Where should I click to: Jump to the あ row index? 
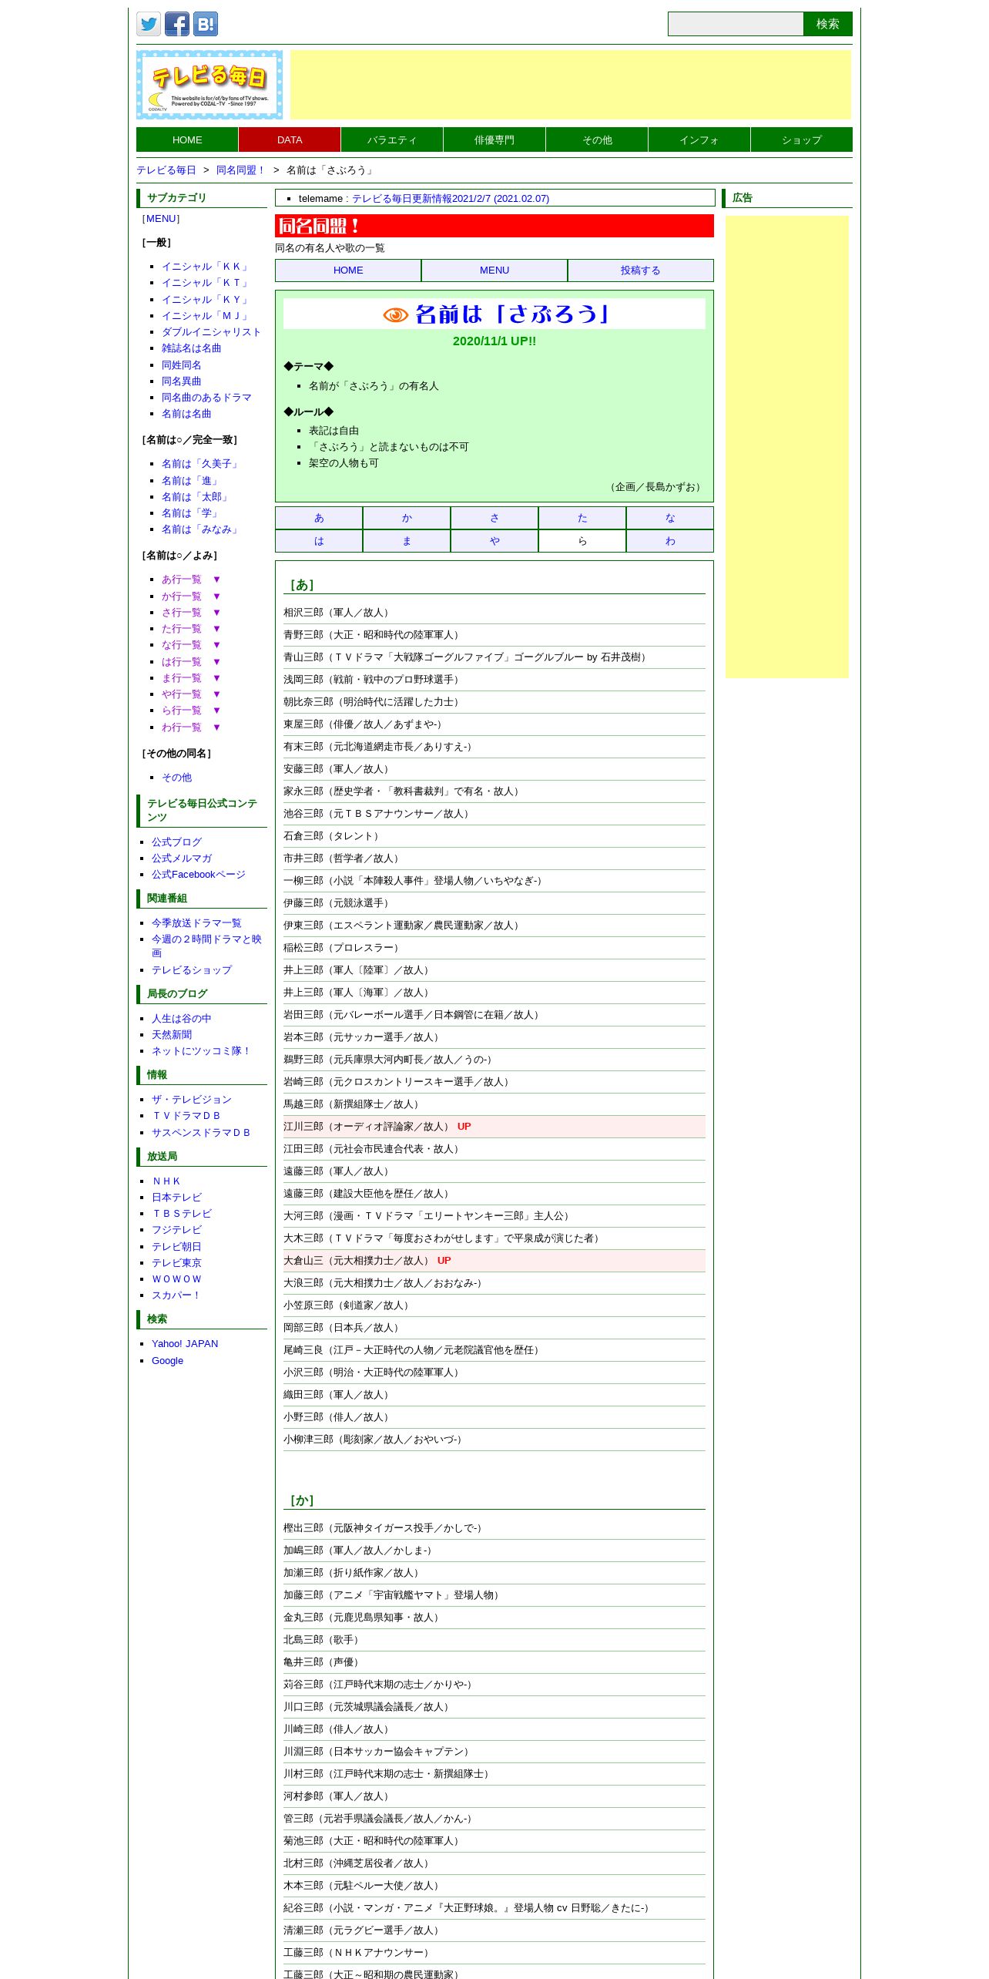pyautogui.click(x=319, y=518)
